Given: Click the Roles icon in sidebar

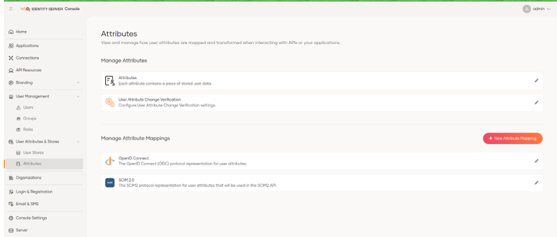Looking at the screenshot, I should pos(19,130).
